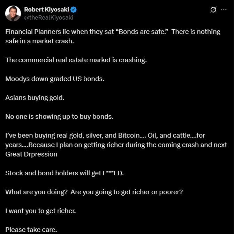Click the blue verified checkmark badge
Screen dimensions: 234x234
[74, 9]
